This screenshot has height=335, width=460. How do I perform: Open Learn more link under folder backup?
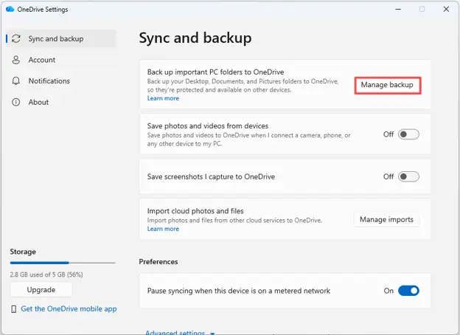click(163, 98)
